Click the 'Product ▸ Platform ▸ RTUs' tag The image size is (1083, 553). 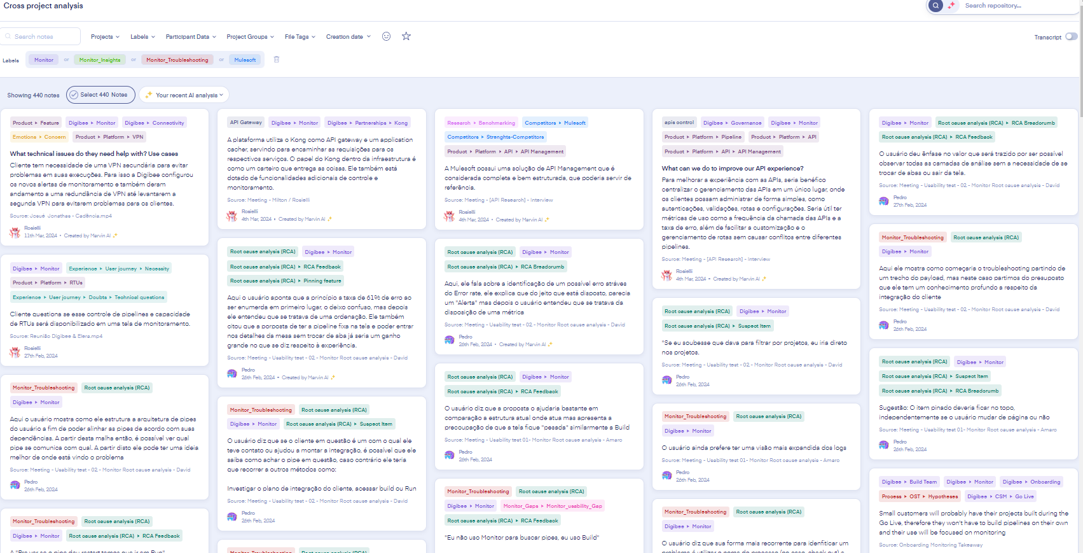[48, 283]
